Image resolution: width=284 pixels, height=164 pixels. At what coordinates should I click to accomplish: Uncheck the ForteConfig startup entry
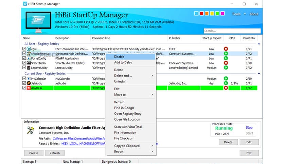(24, 58)
